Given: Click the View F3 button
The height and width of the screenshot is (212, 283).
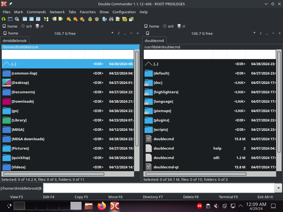Looking at the screenshot, I should 16,197.
